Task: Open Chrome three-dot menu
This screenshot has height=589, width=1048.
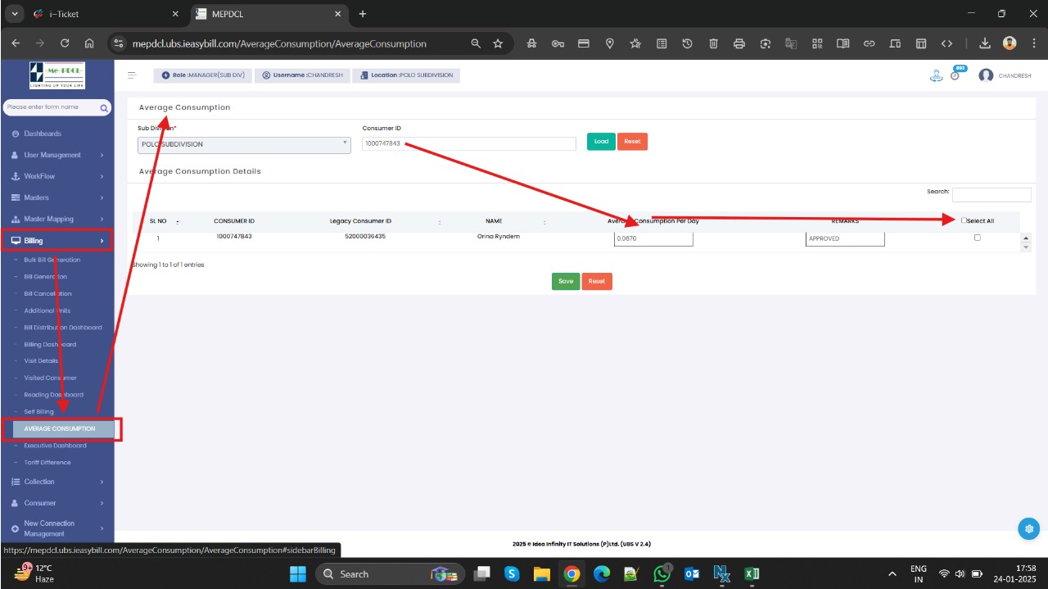Action: (x=1032, y=43)
